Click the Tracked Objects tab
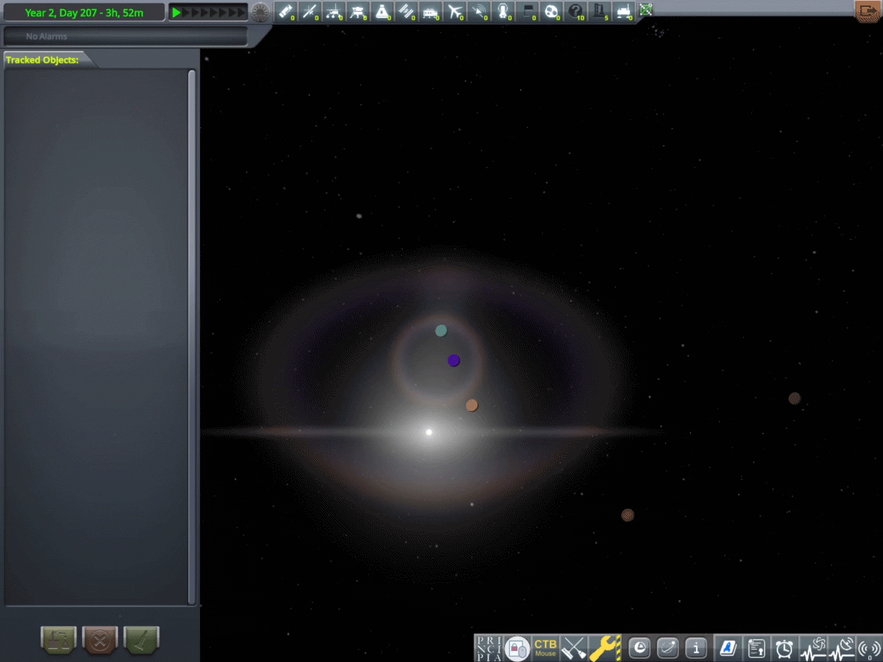Image resolution: width=883 pixels, height=662 pixels. tap(43, 60)
